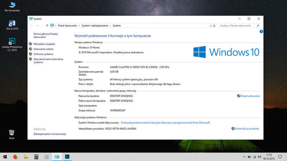Open the taskbar clock showing 11:55

[x=269, y=157]
